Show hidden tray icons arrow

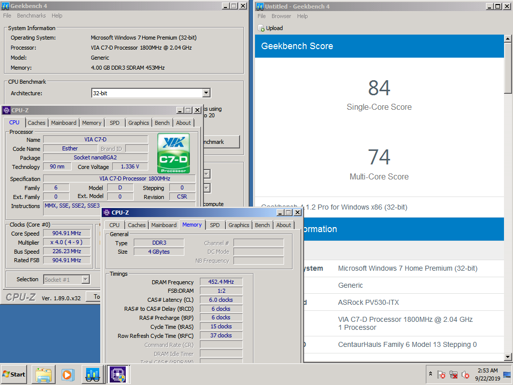tap(430, 374)
